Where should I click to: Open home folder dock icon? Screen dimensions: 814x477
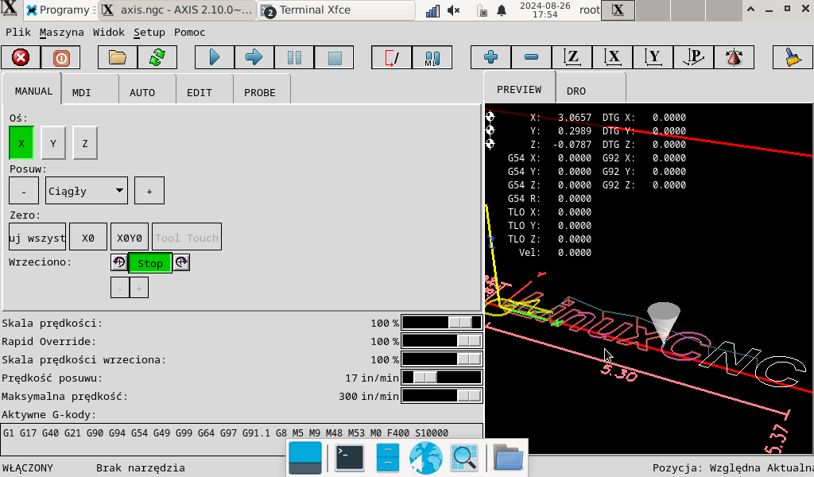click(x=508, y=457)
